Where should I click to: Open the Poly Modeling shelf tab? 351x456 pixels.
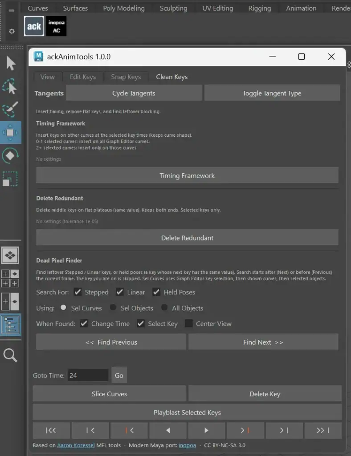[x=124, y=8]
